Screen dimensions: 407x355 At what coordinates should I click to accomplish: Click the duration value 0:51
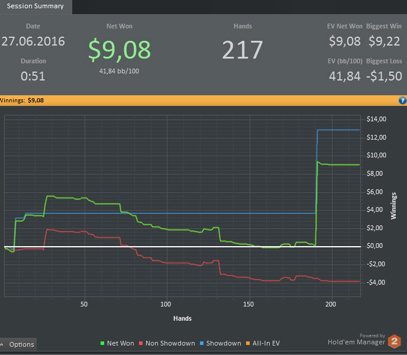point(33,76)
